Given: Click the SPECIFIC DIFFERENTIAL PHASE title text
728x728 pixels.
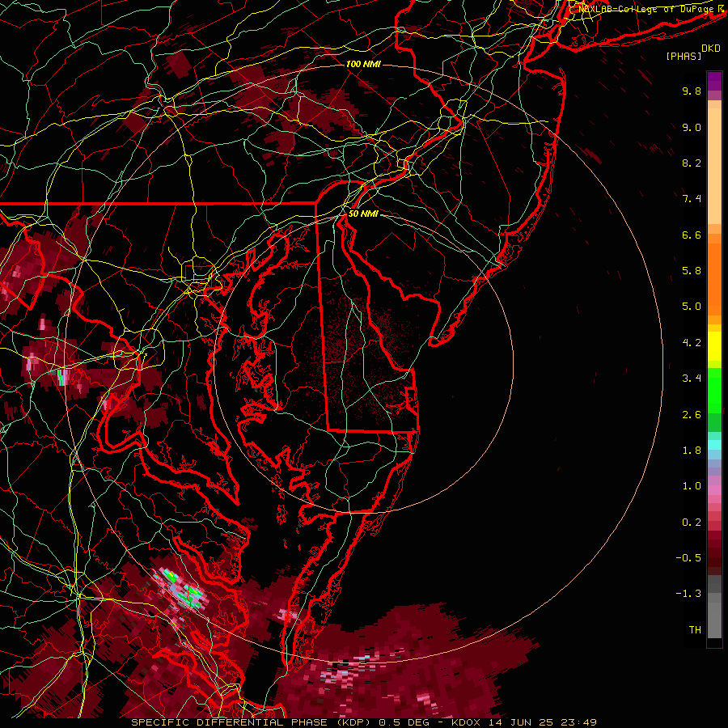Looking at the screenshot, I should point(231,722).
